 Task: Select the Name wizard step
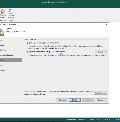point(1,40)
